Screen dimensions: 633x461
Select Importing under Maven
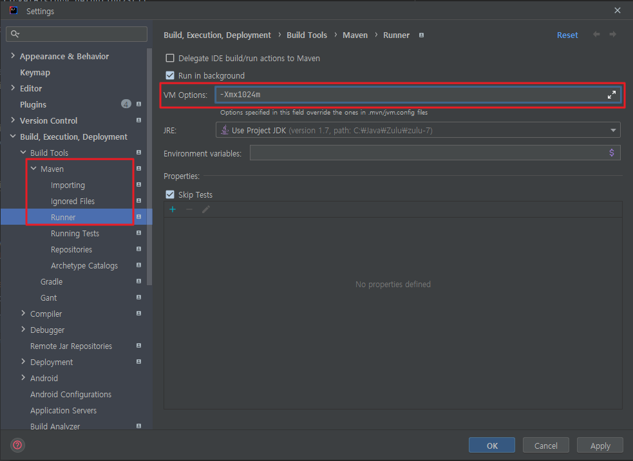pos(68,185)
